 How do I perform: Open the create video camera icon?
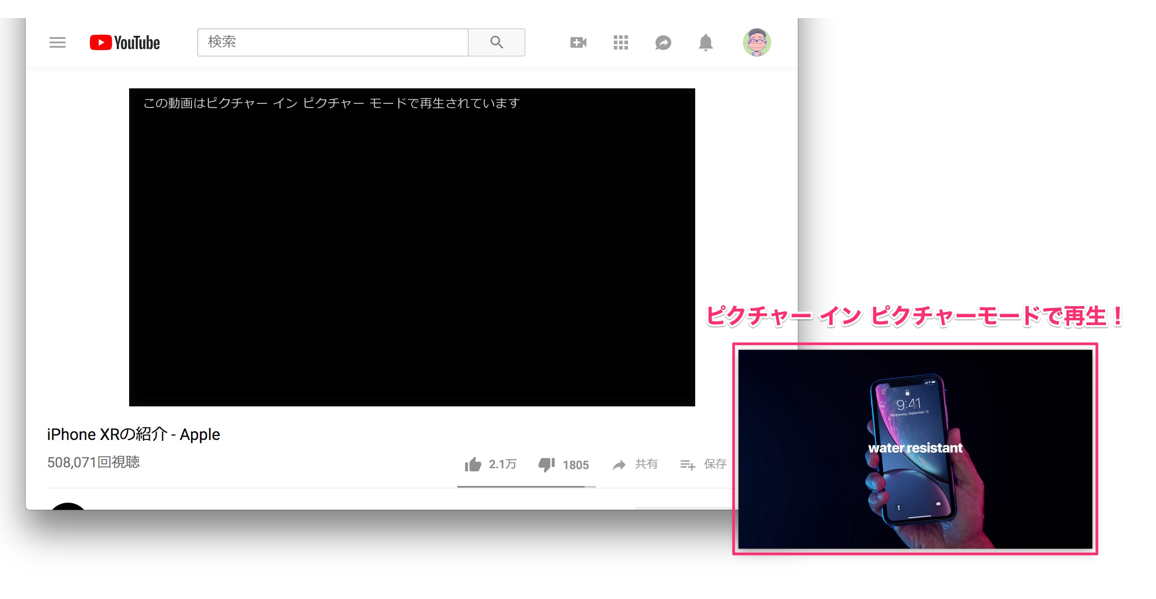[578, 42]
